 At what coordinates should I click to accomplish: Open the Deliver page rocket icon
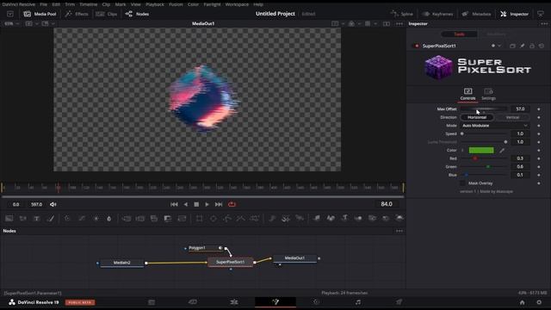click(x=399, y=302)
